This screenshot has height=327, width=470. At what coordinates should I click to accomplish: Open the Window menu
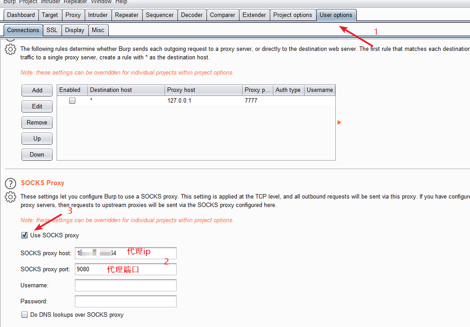click(101, 2)
